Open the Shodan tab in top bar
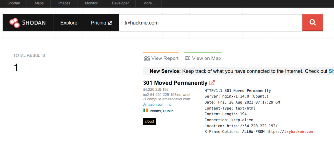Viewport: 334px width, 153px height. 14,3
